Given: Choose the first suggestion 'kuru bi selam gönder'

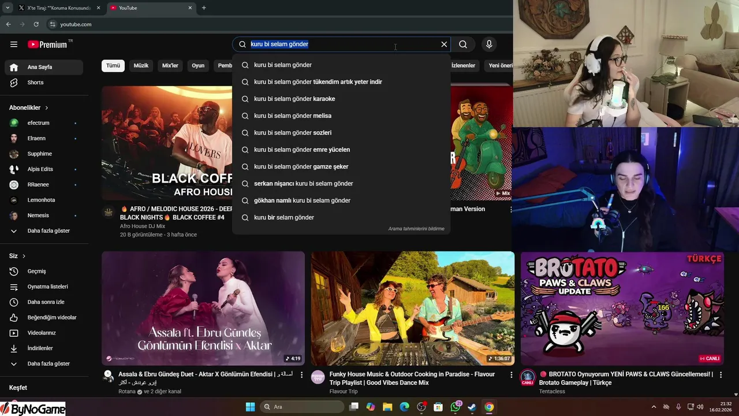Looking at the screenshot, I should (x=341, y=65).
